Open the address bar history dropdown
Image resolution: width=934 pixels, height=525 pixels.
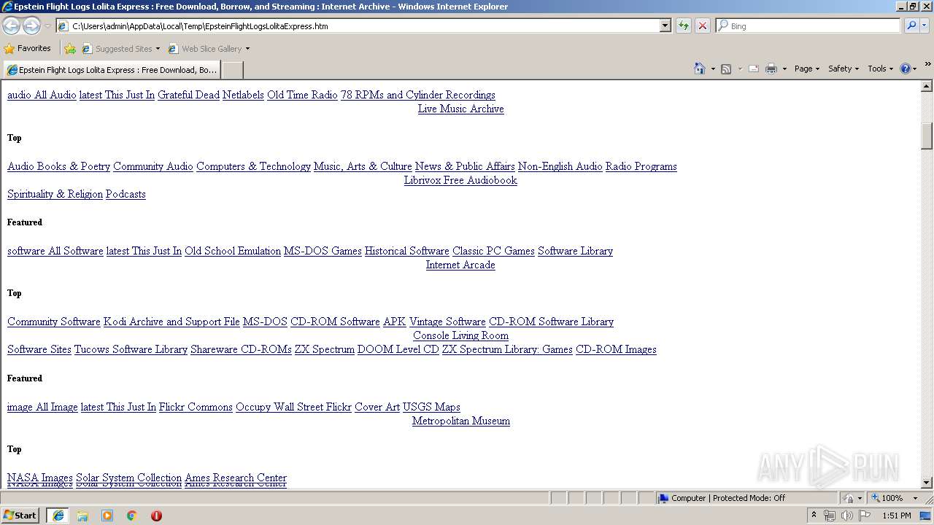(665, 26)
